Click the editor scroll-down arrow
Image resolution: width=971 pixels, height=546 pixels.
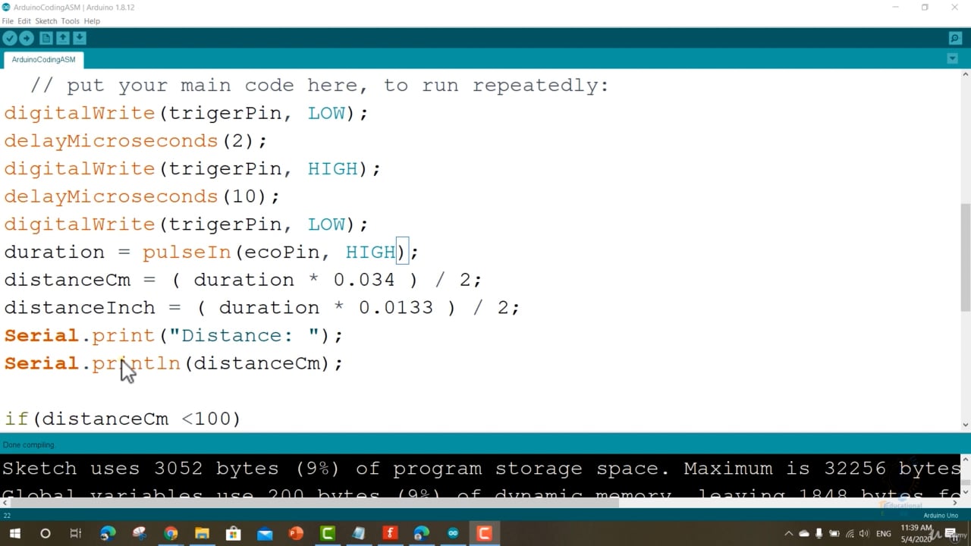[966, 425]
